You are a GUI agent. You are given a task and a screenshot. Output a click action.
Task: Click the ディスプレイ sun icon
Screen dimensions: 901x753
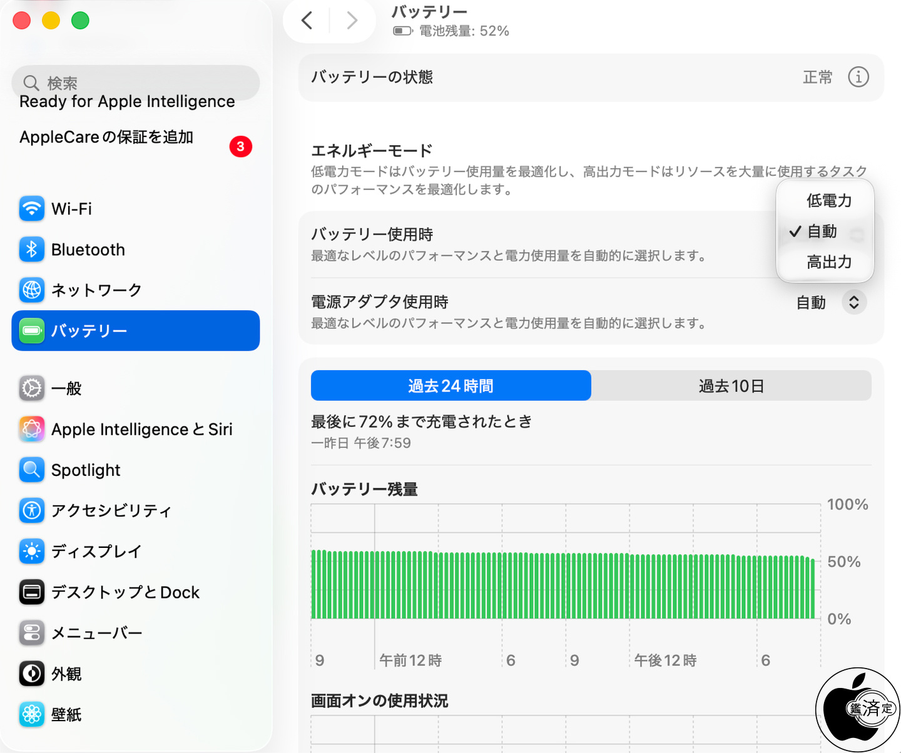pos(32,552)
